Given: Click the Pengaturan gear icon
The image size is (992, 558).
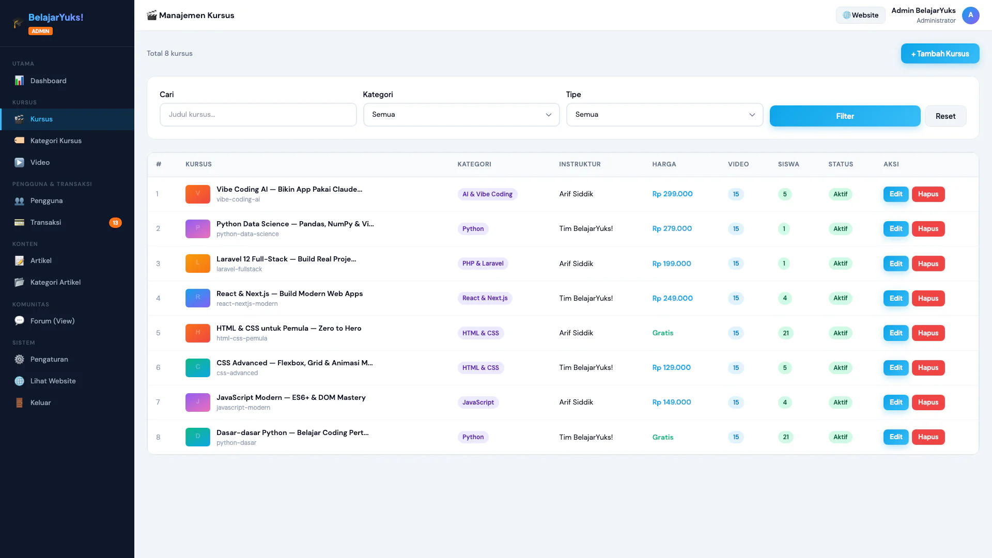Looking at the screenshot, I should click(19, 359).
